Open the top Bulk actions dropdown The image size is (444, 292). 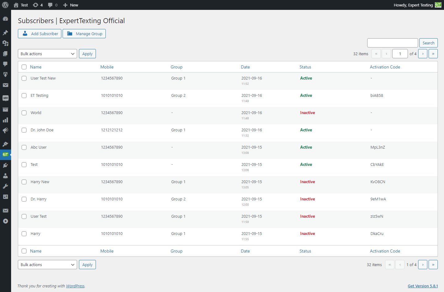(x=47, y=54)
